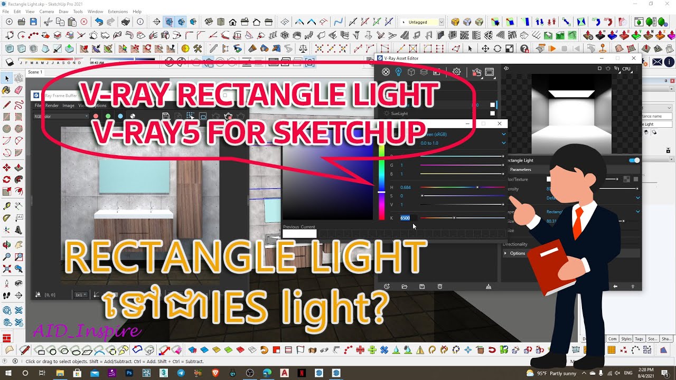Toggle the texture checker slot beside Color/Texture
Viewport: 676px width, 380px height.
[x=626, y=179]
